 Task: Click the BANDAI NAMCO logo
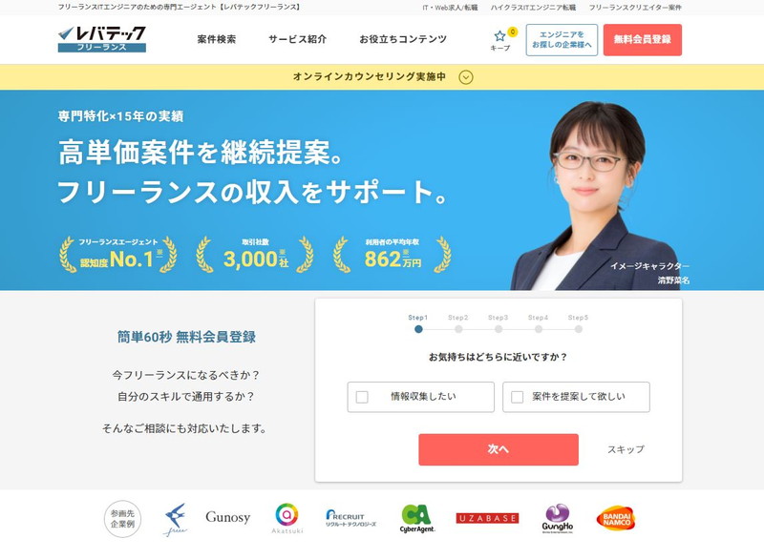(616, 519)
